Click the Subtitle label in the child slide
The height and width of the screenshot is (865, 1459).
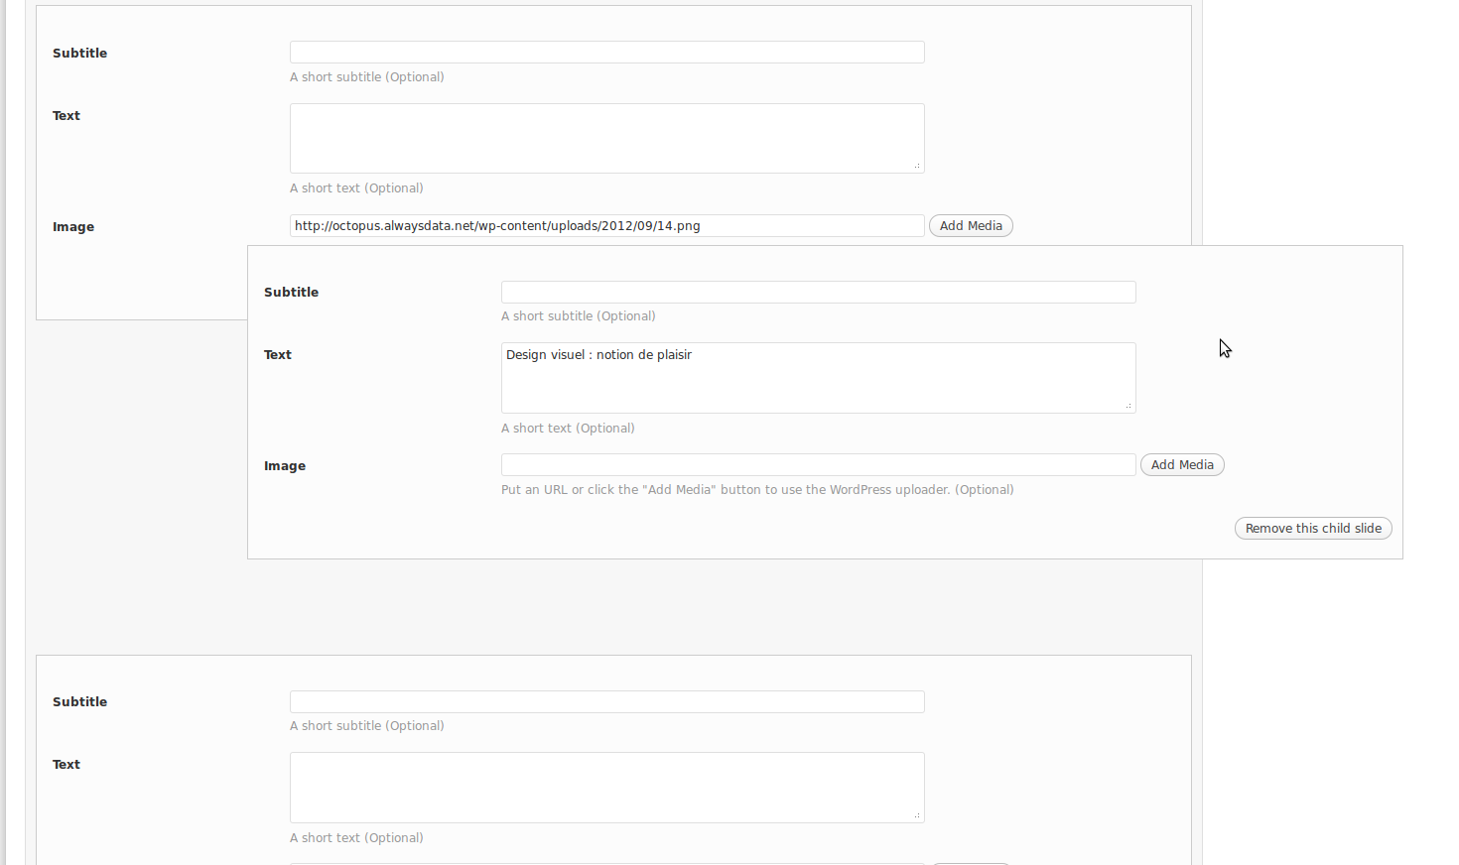pos(291,293)
